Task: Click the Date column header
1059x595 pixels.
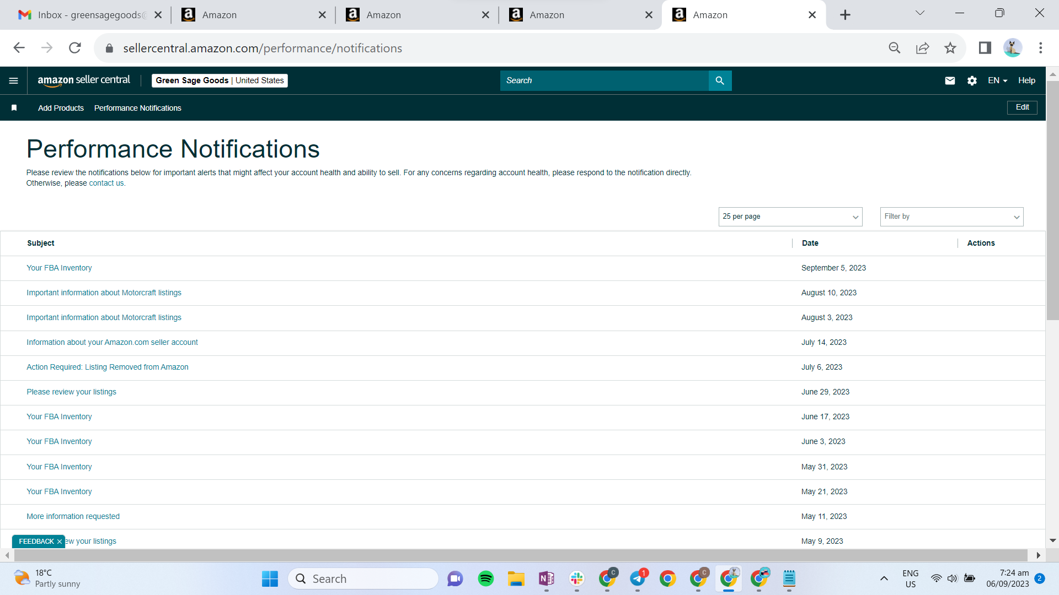Action: [810, 244]
